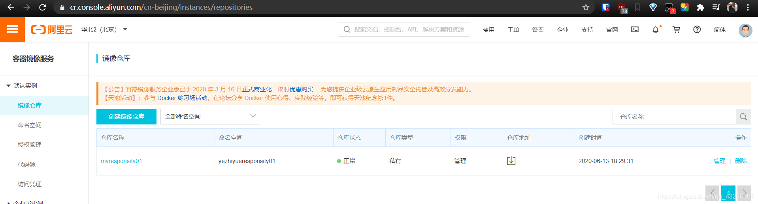Open the 支持 top menu
Screen dimensions: 758x204
(x=587, y=30)
